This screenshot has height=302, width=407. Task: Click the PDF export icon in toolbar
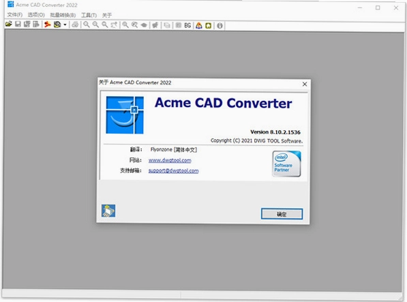47,25
